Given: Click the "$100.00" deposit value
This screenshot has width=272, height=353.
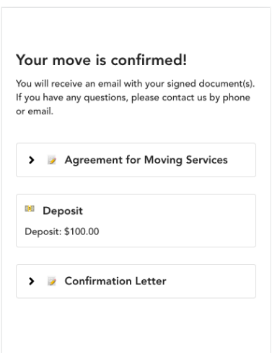Looking at the screenshot, I should coord(82,231).
